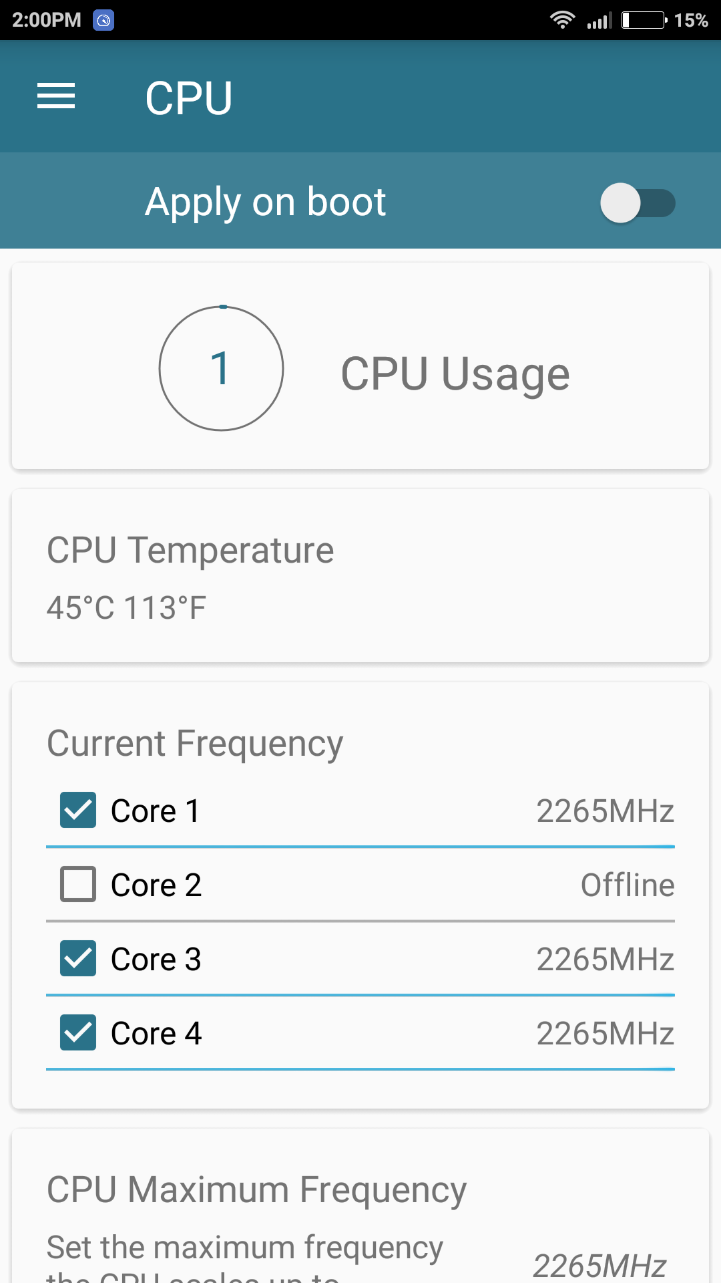Viewport: 721px width, 1283px height.
Task: Tap the Core 1 frequency bar
Action: coord(360,847)
